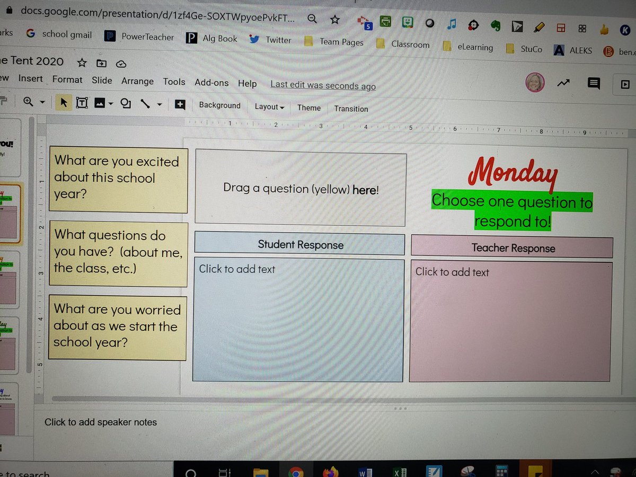Image resolution: width=636 pixels, height=477 pixels.
Task: Star the presentation next to the title
Action: [x=82, y=63]
